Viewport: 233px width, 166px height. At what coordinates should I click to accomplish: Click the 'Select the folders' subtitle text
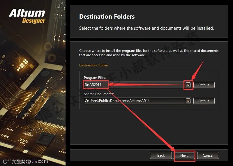point(146,28)
